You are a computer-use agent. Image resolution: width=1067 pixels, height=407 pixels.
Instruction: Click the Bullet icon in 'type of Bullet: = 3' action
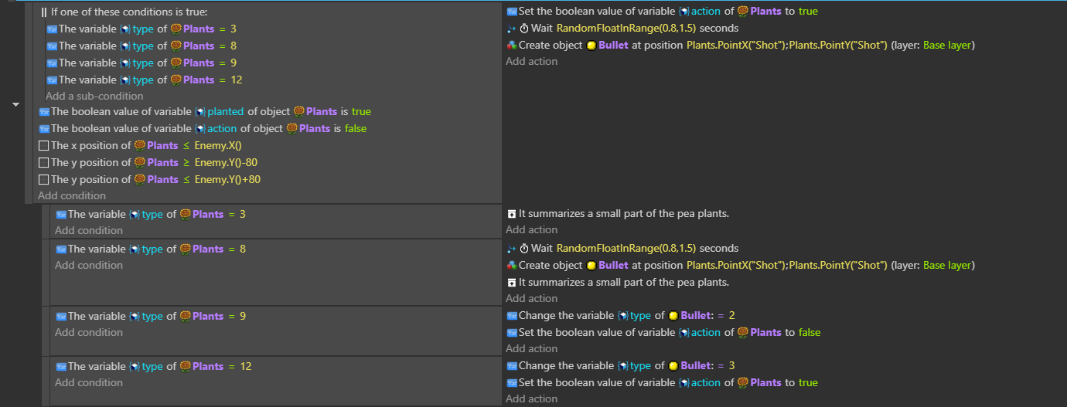673,366
